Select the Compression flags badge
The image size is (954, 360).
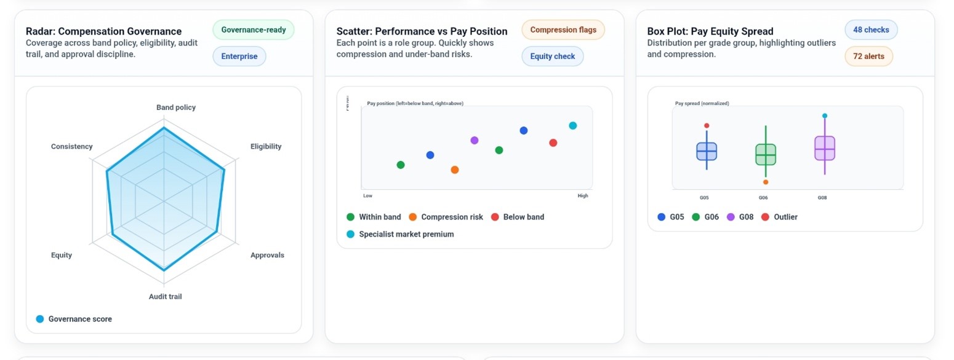pos(563,29)
